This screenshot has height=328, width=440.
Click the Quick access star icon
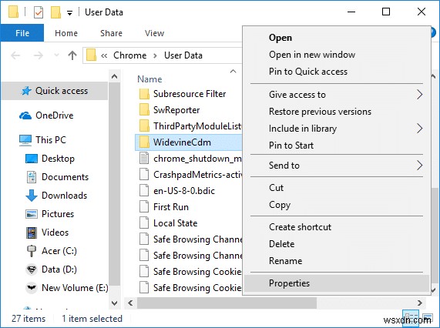pos(26,91)
